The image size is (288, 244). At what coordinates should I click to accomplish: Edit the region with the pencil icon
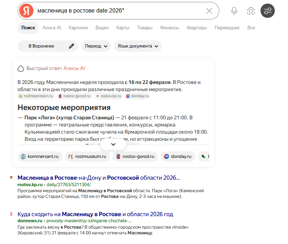click(x=71, y=46)
